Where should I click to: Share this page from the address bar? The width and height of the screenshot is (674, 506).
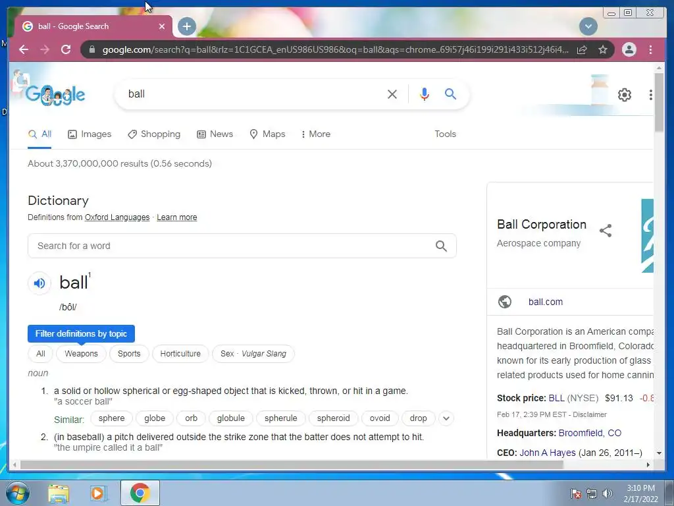tap(582, 49)
